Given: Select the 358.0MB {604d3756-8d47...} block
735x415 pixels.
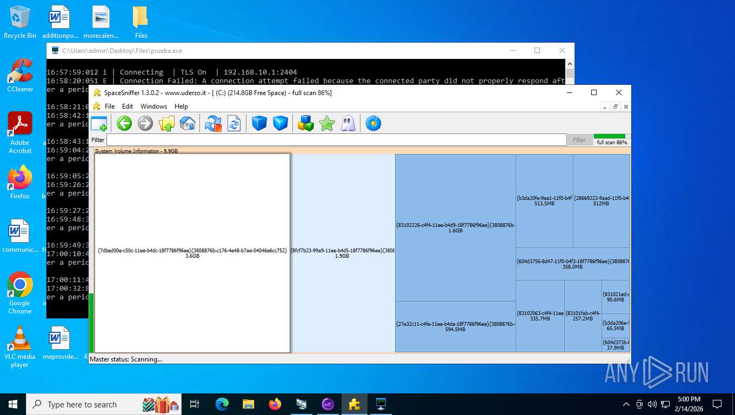Looking at the screenshot, I should pyautogui.click(x=573, y=264).
